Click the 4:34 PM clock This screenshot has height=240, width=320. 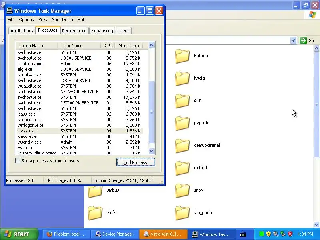click(305, 234)
